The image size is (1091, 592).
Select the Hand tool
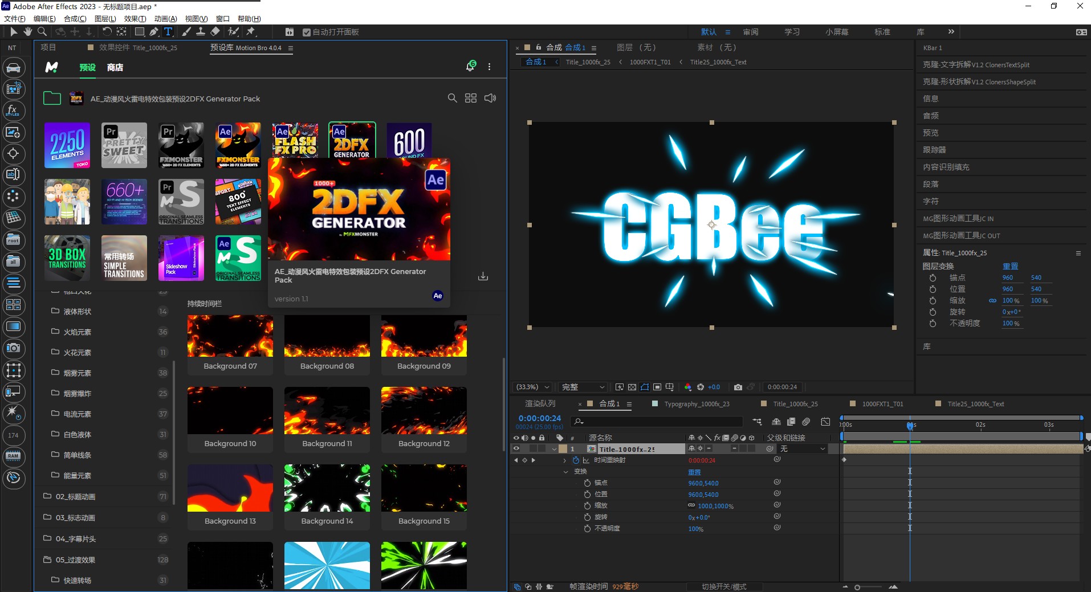point(27,32)
